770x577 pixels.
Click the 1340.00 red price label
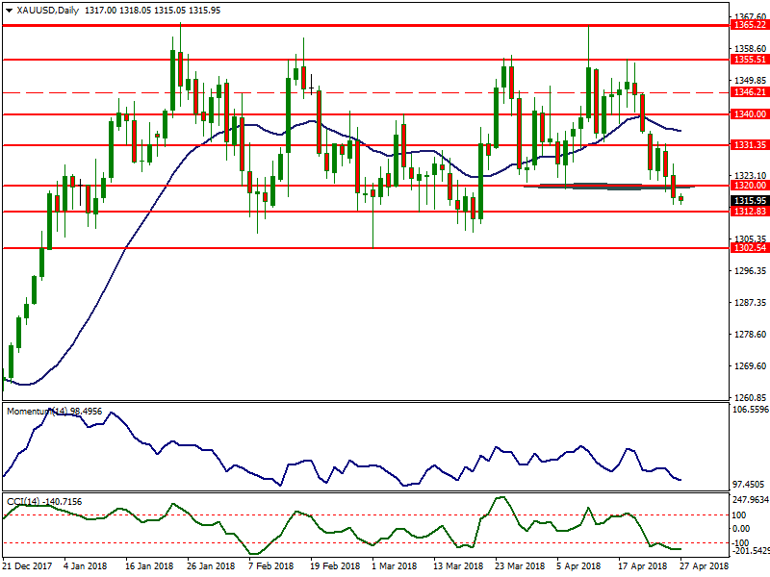pos(749,113)
